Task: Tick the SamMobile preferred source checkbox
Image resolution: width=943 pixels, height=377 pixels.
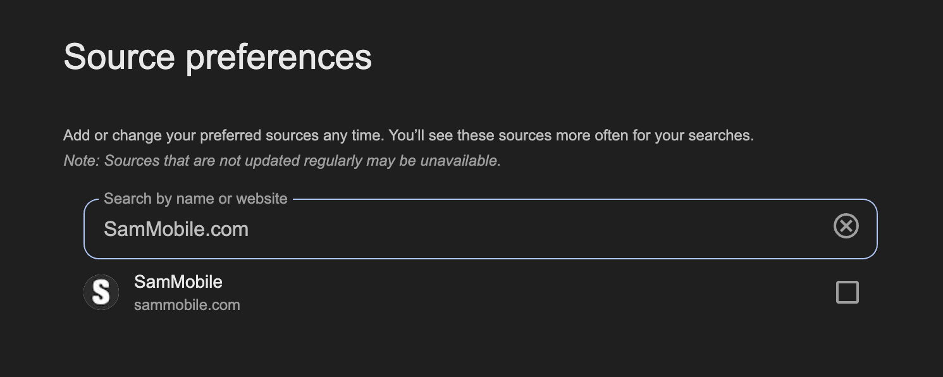Action: click(x=847, y=292)
